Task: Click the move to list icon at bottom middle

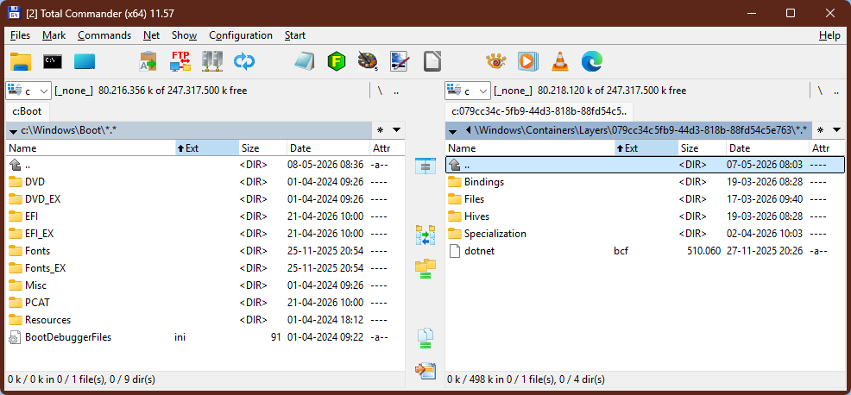Action: [425, 371]
